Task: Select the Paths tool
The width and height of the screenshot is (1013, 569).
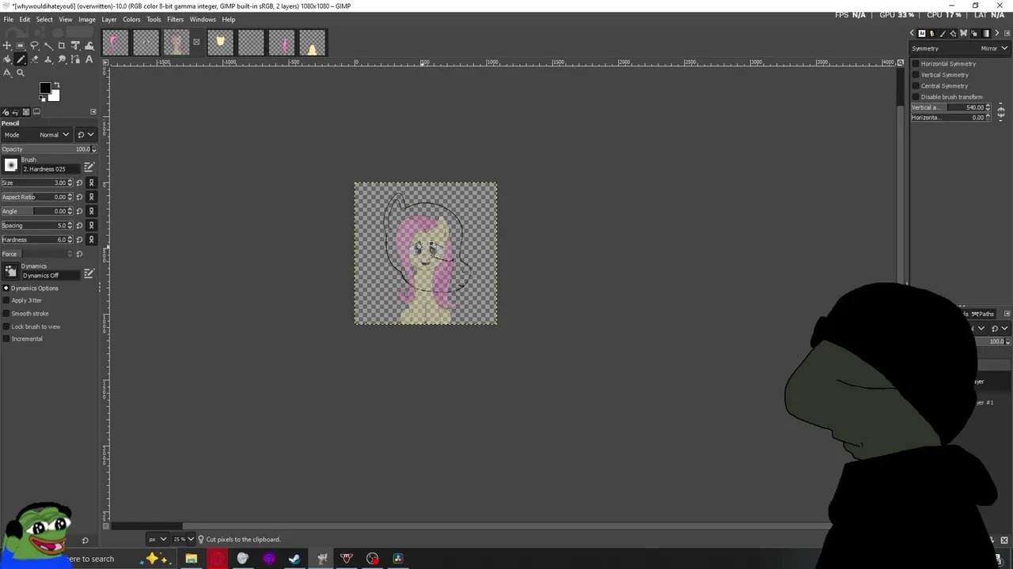Action: pos(75,59)
